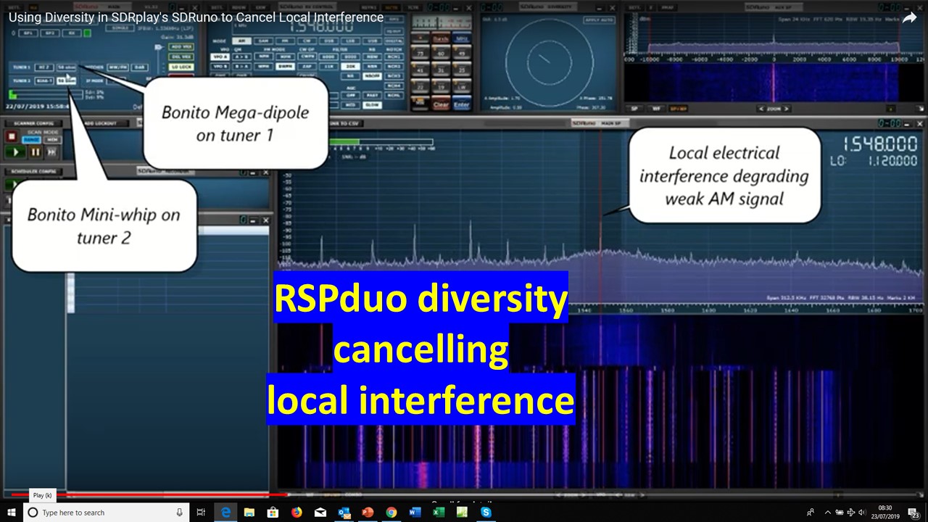This screenshot has height=522, width=928.
Task: Switch AUX SP display to WF view
Action: pos(658,109)
